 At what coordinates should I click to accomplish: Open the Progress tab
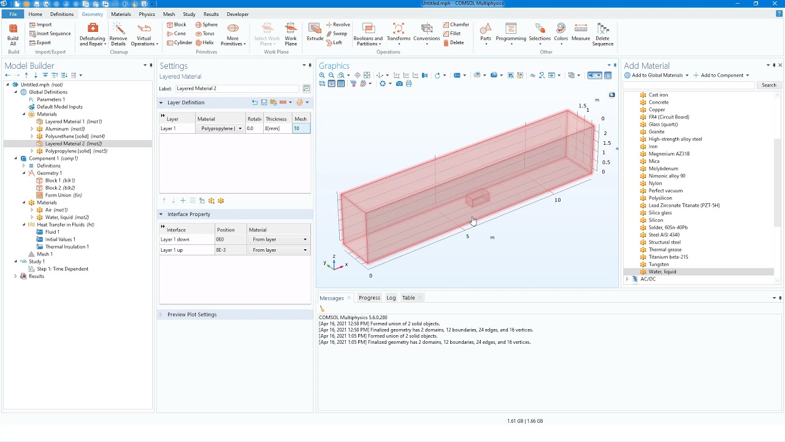pos(369,298)
